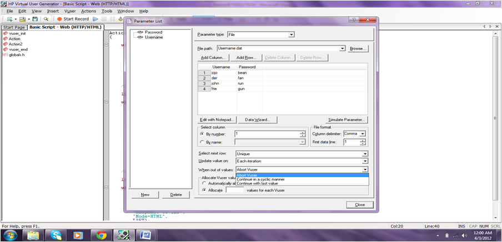
Task: Click the gray Stop toolbar icon
Action: (x=104, y=19)
